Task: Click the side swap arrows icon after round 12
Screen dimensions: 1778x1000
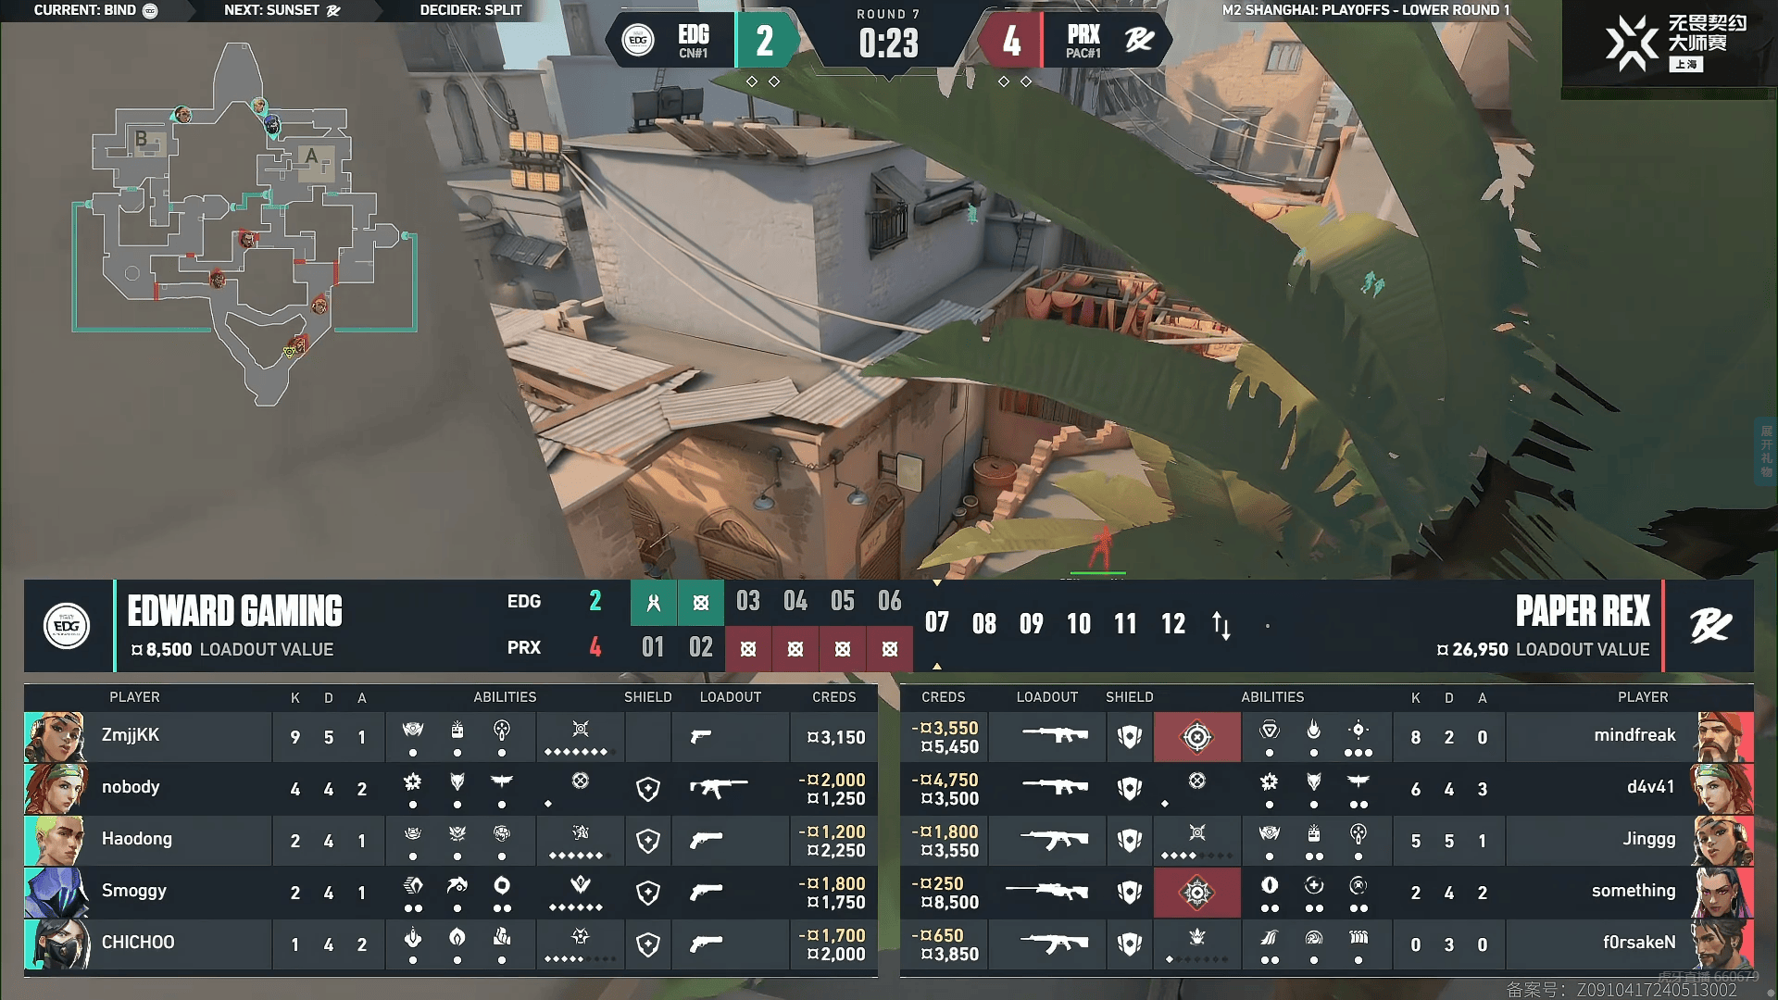Action: 1221,625
